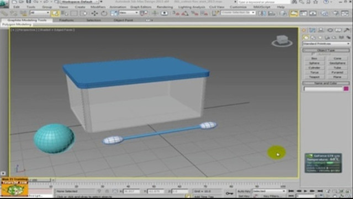This screenshot has height=199, width=353.
Task: Click the Use Pivot Point Center icon
Action: 144,13
